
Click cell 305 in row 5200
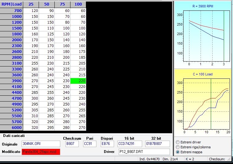point(31,110)
